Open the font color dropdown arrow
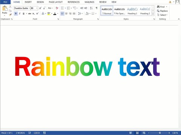 click(x=58, y=13)
